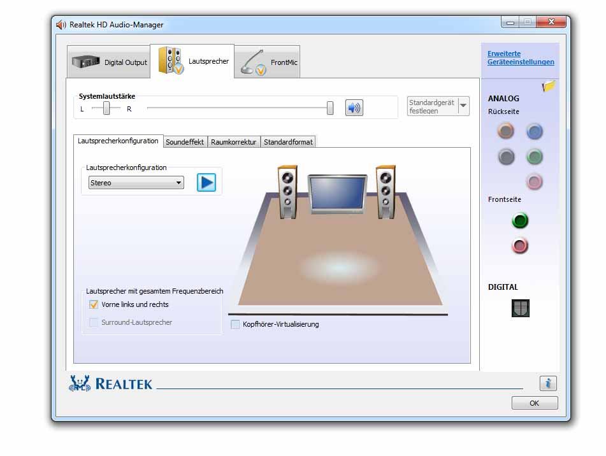Select the gray rear-panel jack
This screenshot has width=606, height=456.
(x=506, y=157)
